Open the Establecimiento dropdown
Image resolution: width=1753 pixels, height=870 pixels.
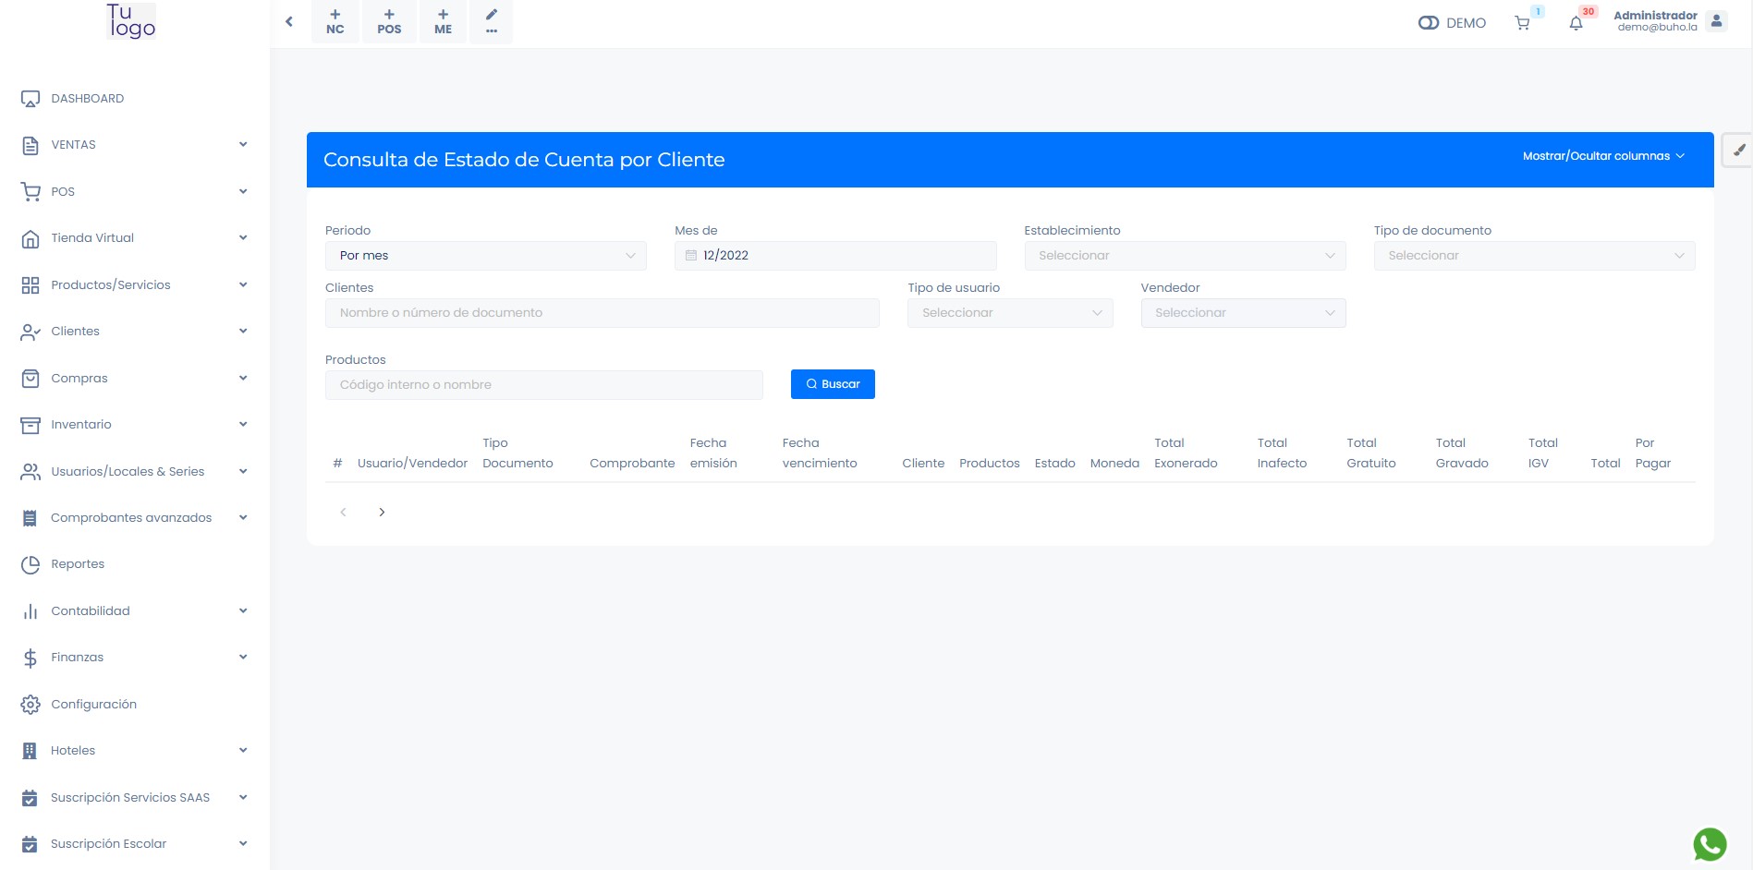coord(1184,256)
